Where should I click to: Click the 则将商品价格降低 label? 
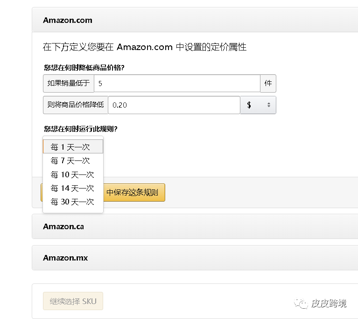[x=76, y=105]
